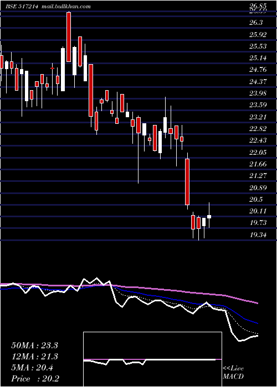Select the 23.59 price axis label
277x387 pixels.
point(258,105)
